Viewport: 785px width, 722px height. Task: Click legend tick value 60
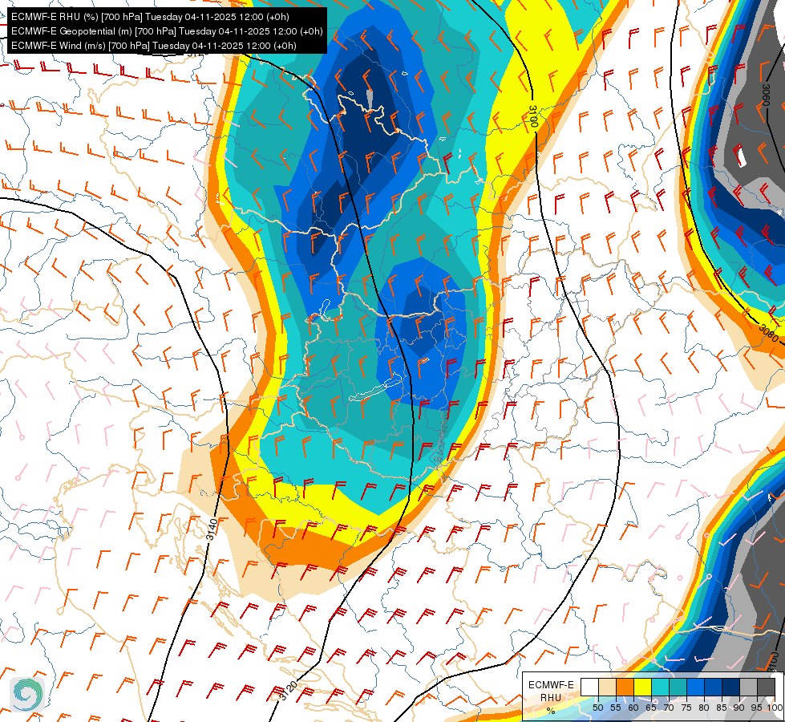tap(633, 708)
